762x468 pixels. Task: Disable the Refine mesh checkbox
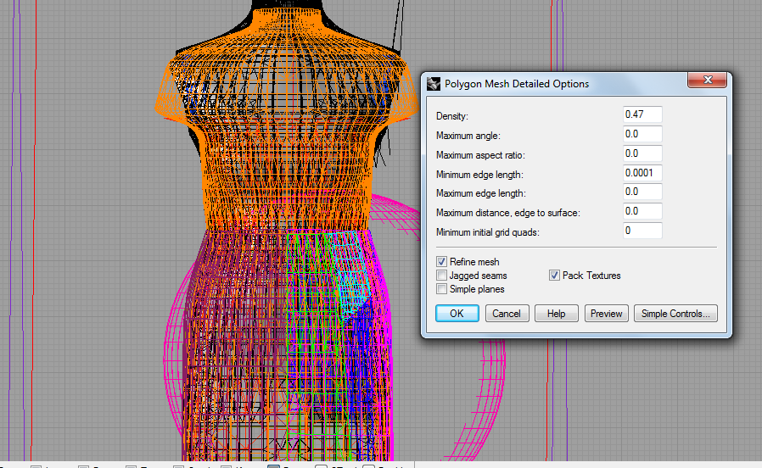442,262
